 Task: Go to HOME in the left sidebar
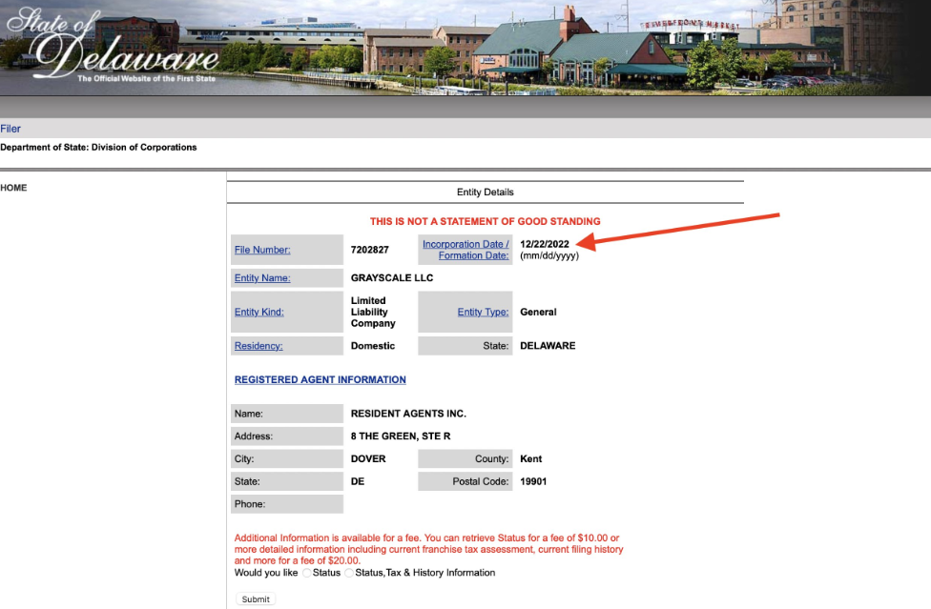pyautogui.click(x=13, y=188)
